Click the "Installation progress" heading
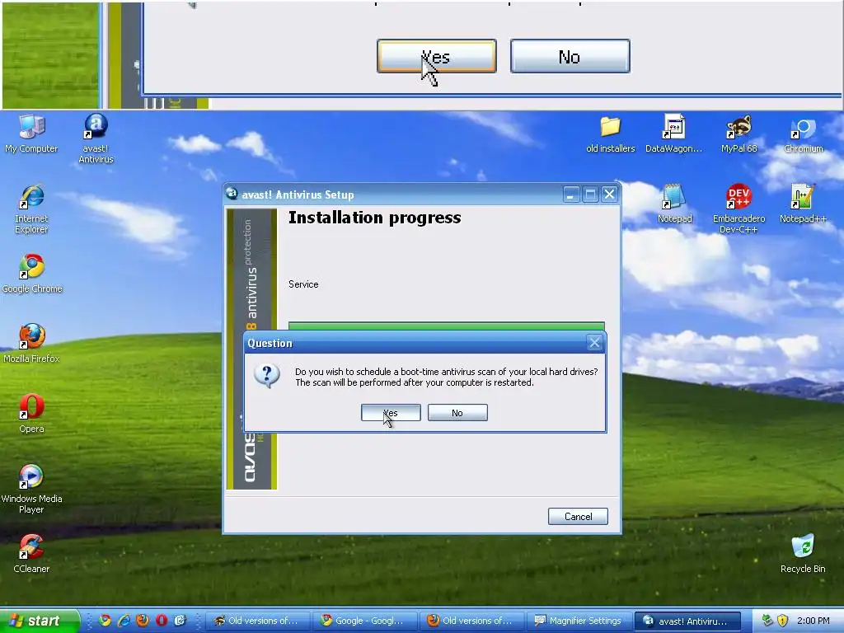The height and width of the screenshot is (633, 844). pyautogui.click(x=375, y=218)
